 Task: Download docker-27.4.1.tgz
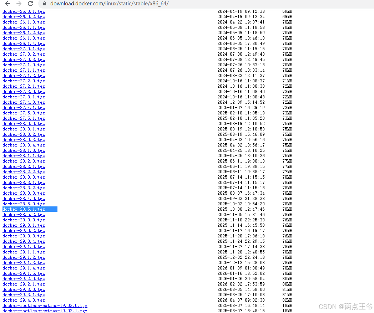click(24, 108)
